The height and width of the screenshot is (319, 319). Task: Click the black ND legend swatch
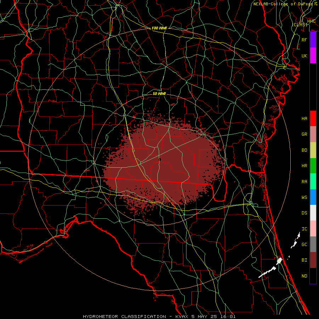pyautogui.click(x=313, y=276)
